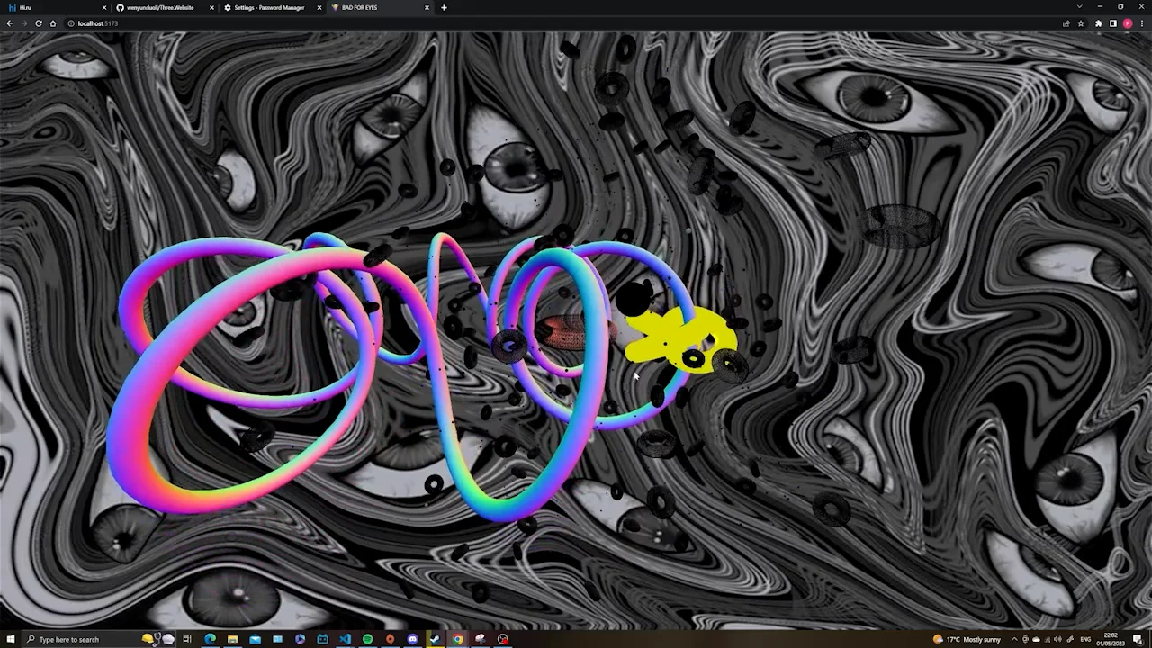The image size is (1152, 648).
Task: Select the BAD FOR EYES tab
Action: pos(379,7)
